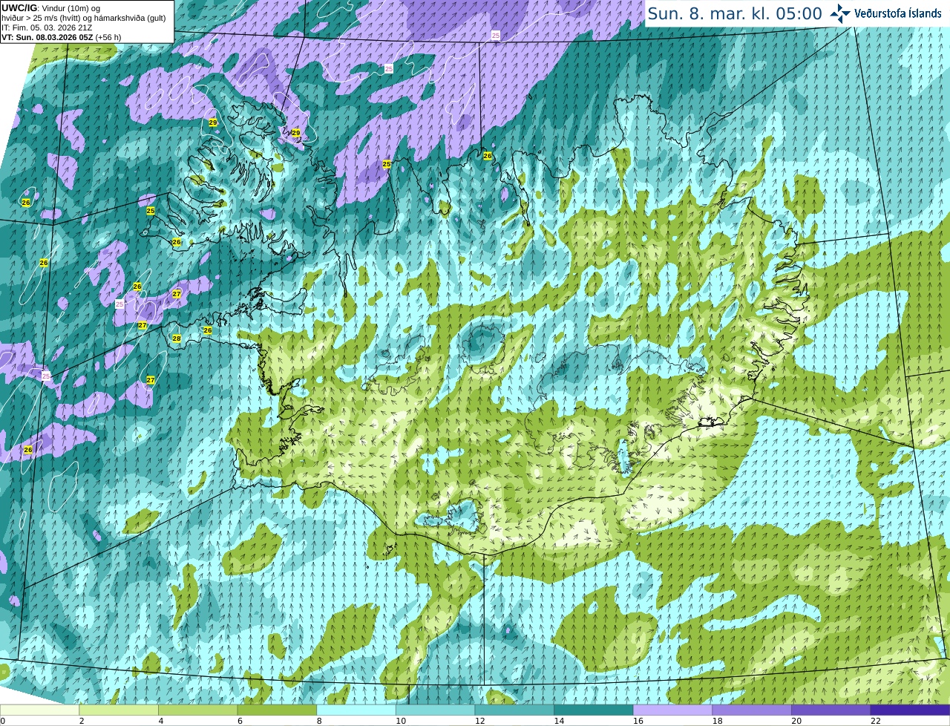This screenshot has width=950, height=726.
Task: Pick the 2–4 m/s legend swatch
Action: coord(119,710)
